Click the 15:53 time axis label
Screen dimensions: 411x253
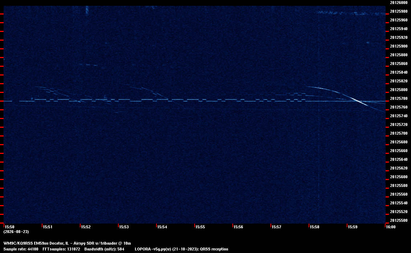[124, 227]
